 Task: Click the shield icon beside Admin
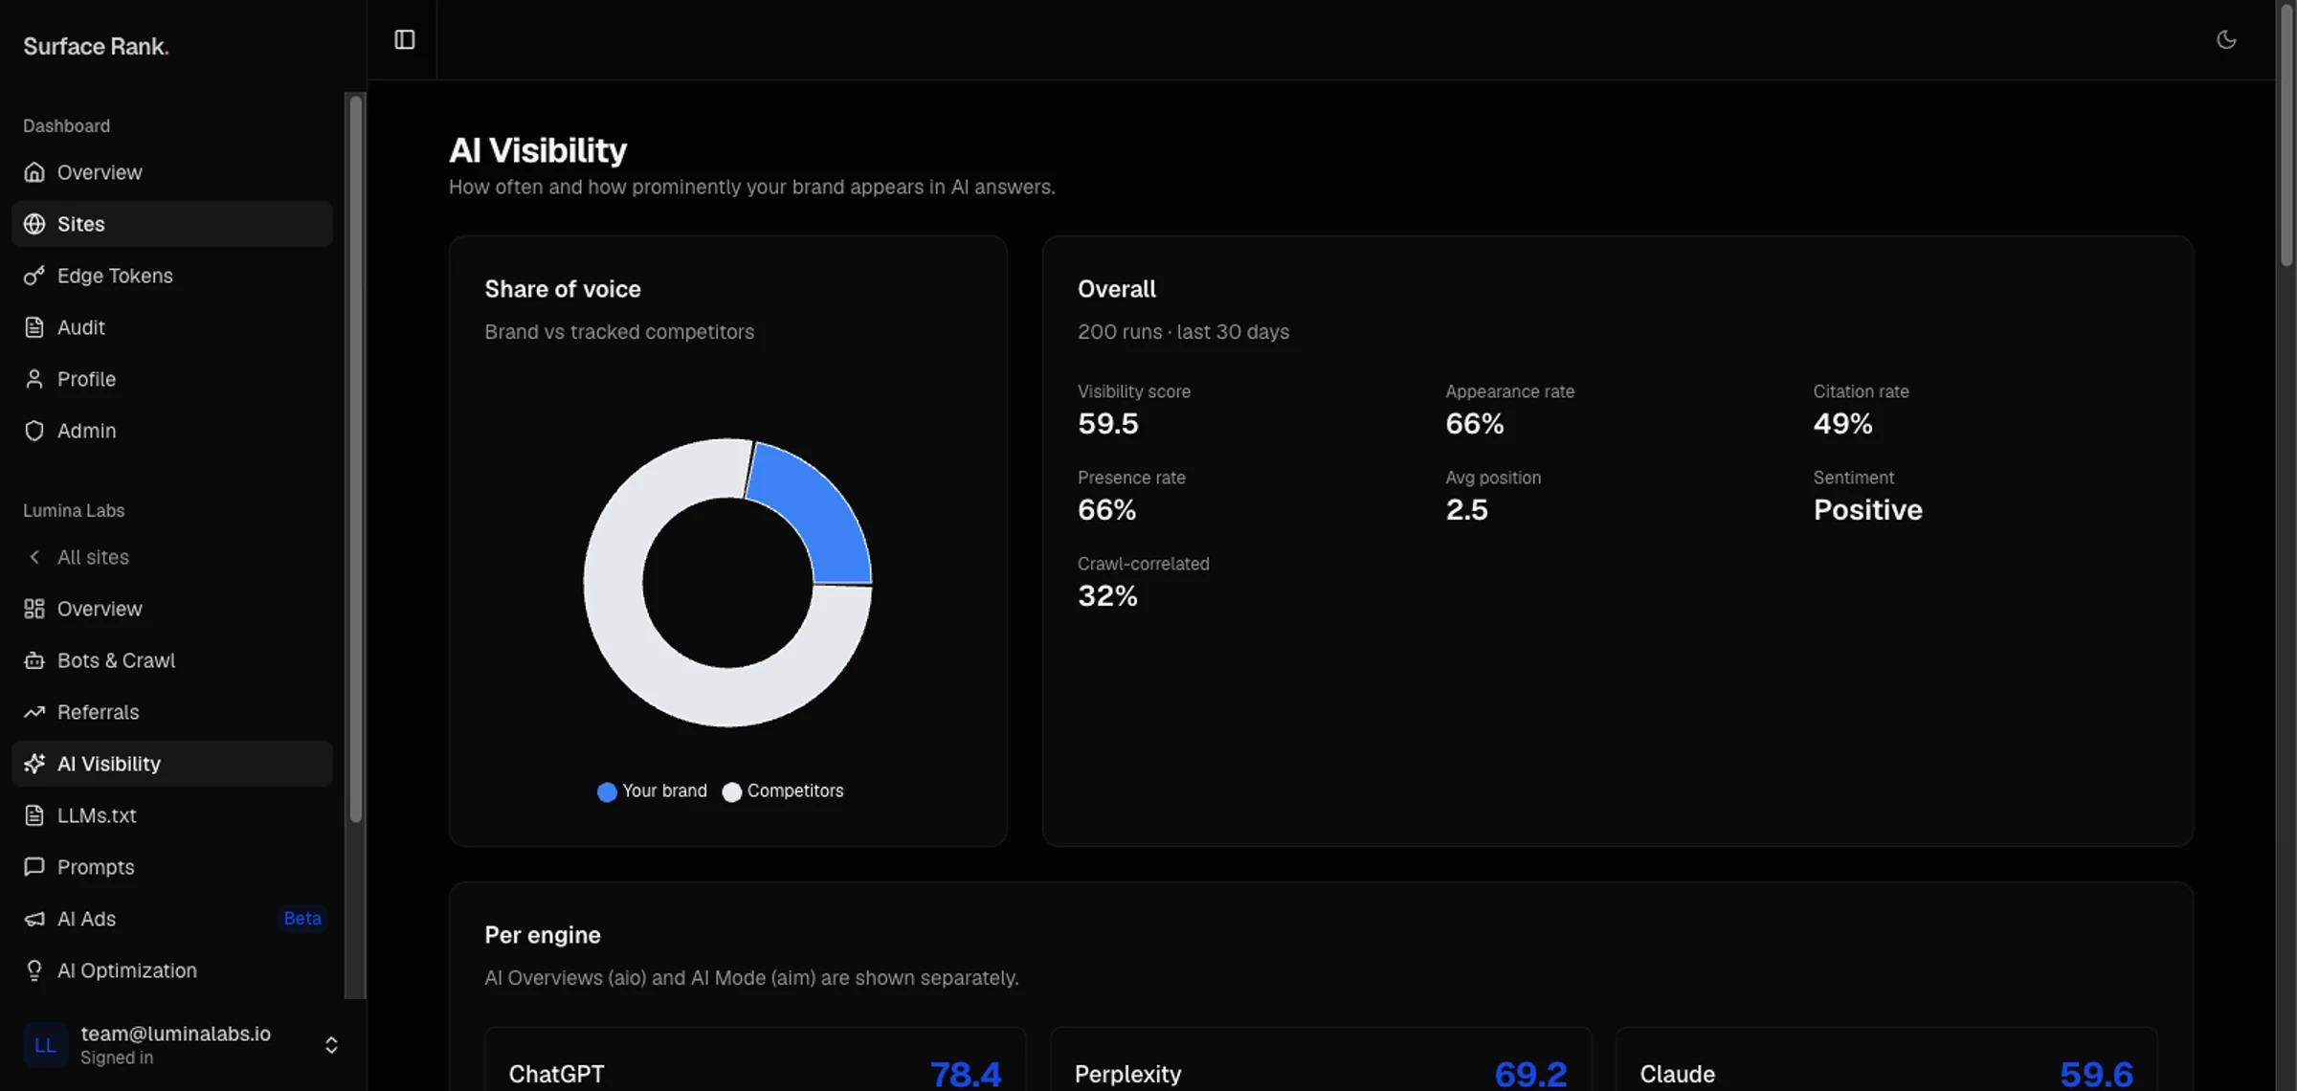pyautogui.click(x=34, y=431)
